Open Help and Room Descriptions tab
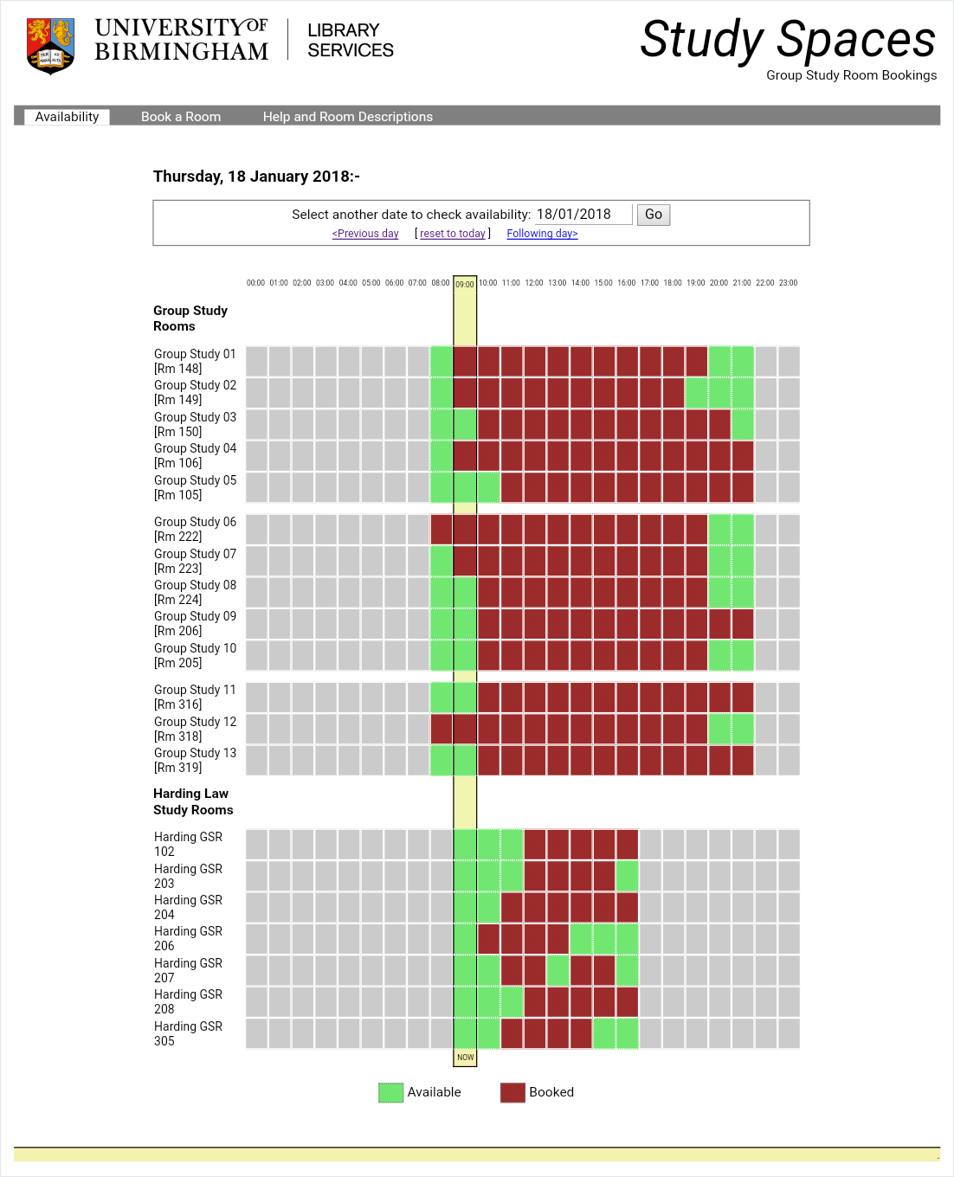 click(347, 117)
